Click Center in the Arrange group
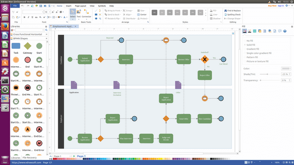This screenshot has height=165, width=294. tap(142, 14)
